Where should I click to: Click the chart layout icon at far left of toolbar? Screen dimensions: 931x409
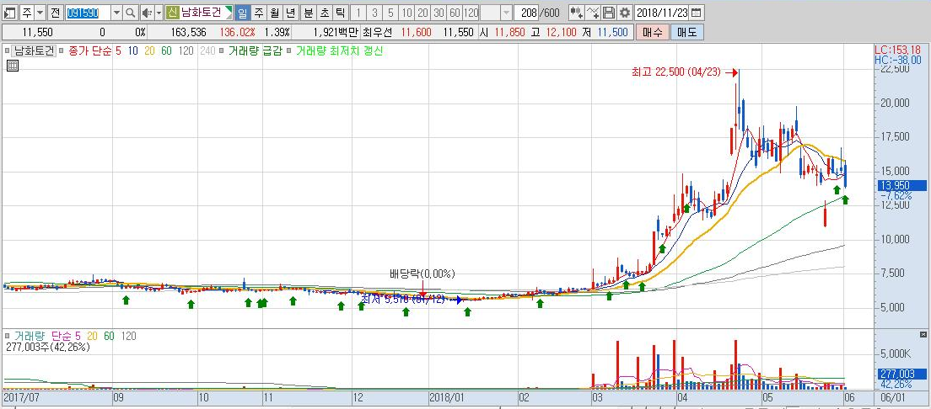[x=10, y=13]
